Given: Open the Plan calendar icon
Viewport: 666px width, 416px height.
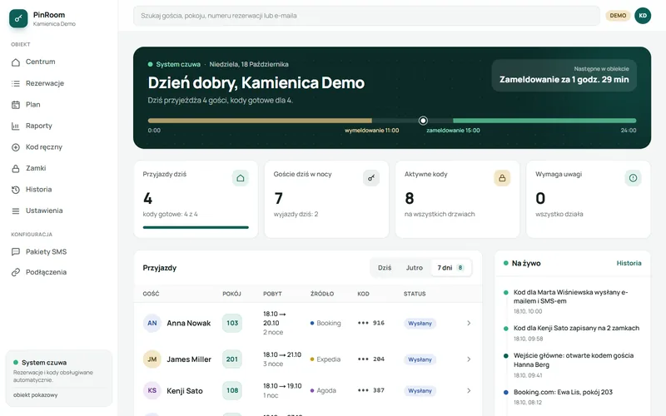Looking at the screenshot, I should [16, 105].
